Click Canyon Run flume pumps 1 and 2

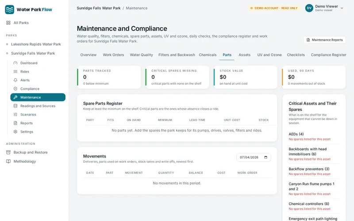click(314, 189)
